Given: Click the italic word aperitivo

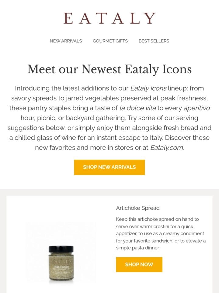Looking at the screenshot, I should [x=197, y=108].
